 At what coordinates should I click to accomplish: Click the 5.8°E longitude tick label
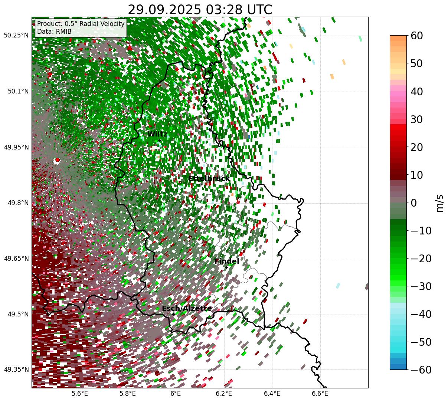click(x=128, y=394)
